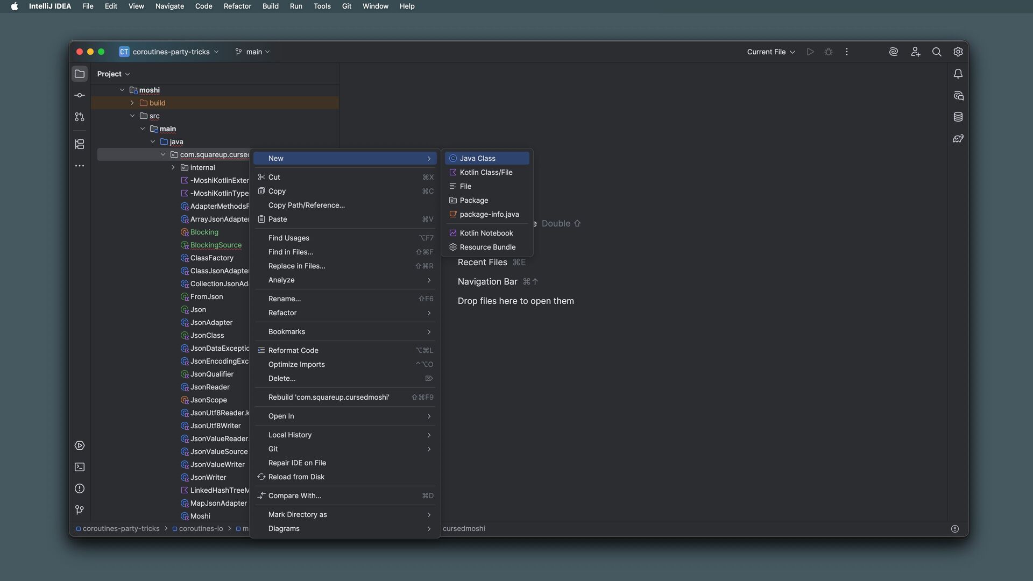The width and height of the screenshot is (1033, 581).
Task: Open the Refactor menu in menu bar
Action: (x=237, y=6)
